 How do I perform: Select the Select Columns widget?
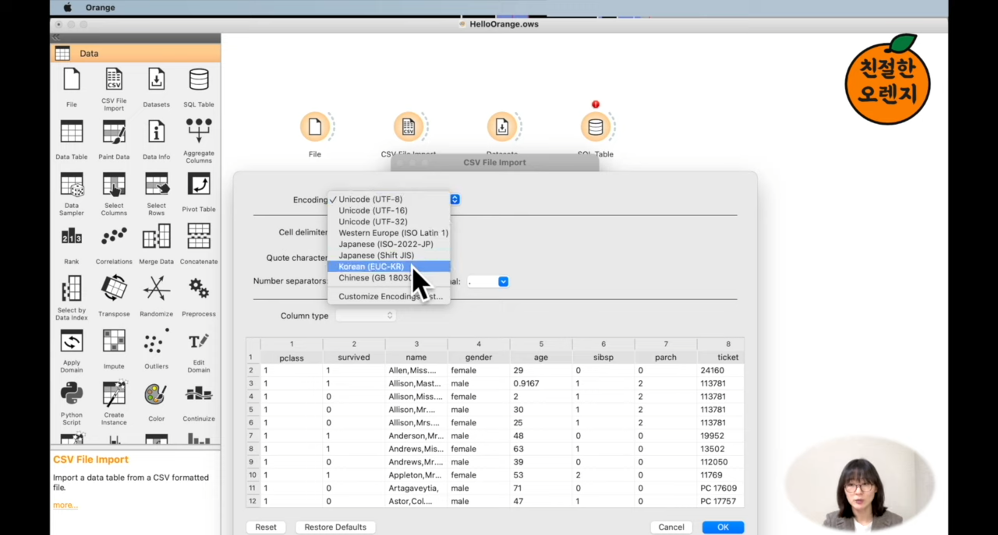114,194
